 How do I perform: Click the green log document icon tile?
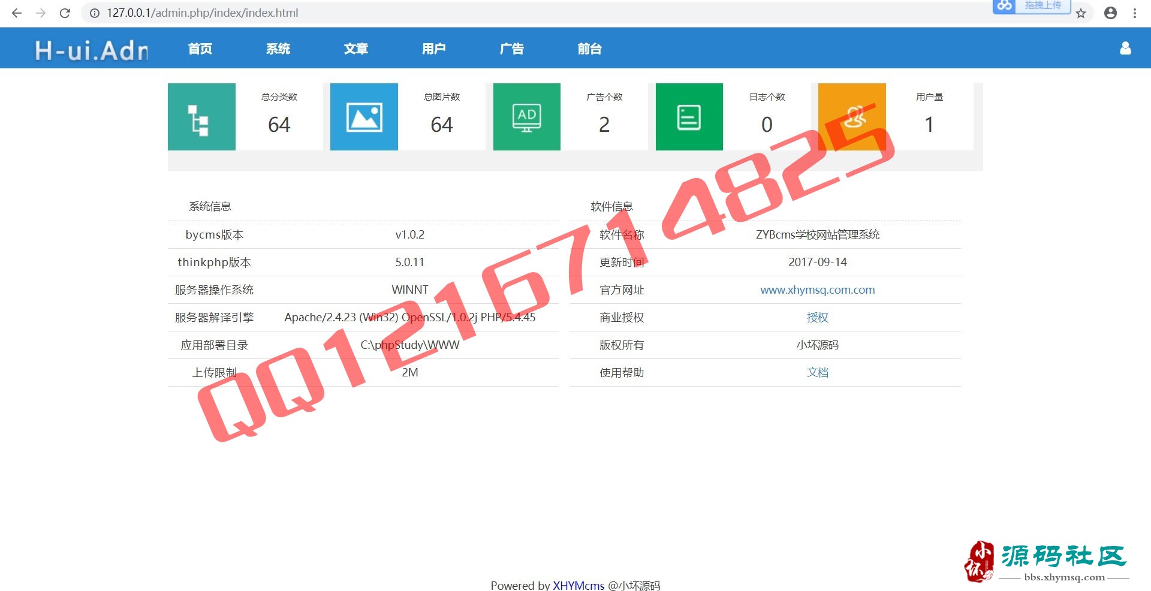pyautogui.click(x=689, y=117)
